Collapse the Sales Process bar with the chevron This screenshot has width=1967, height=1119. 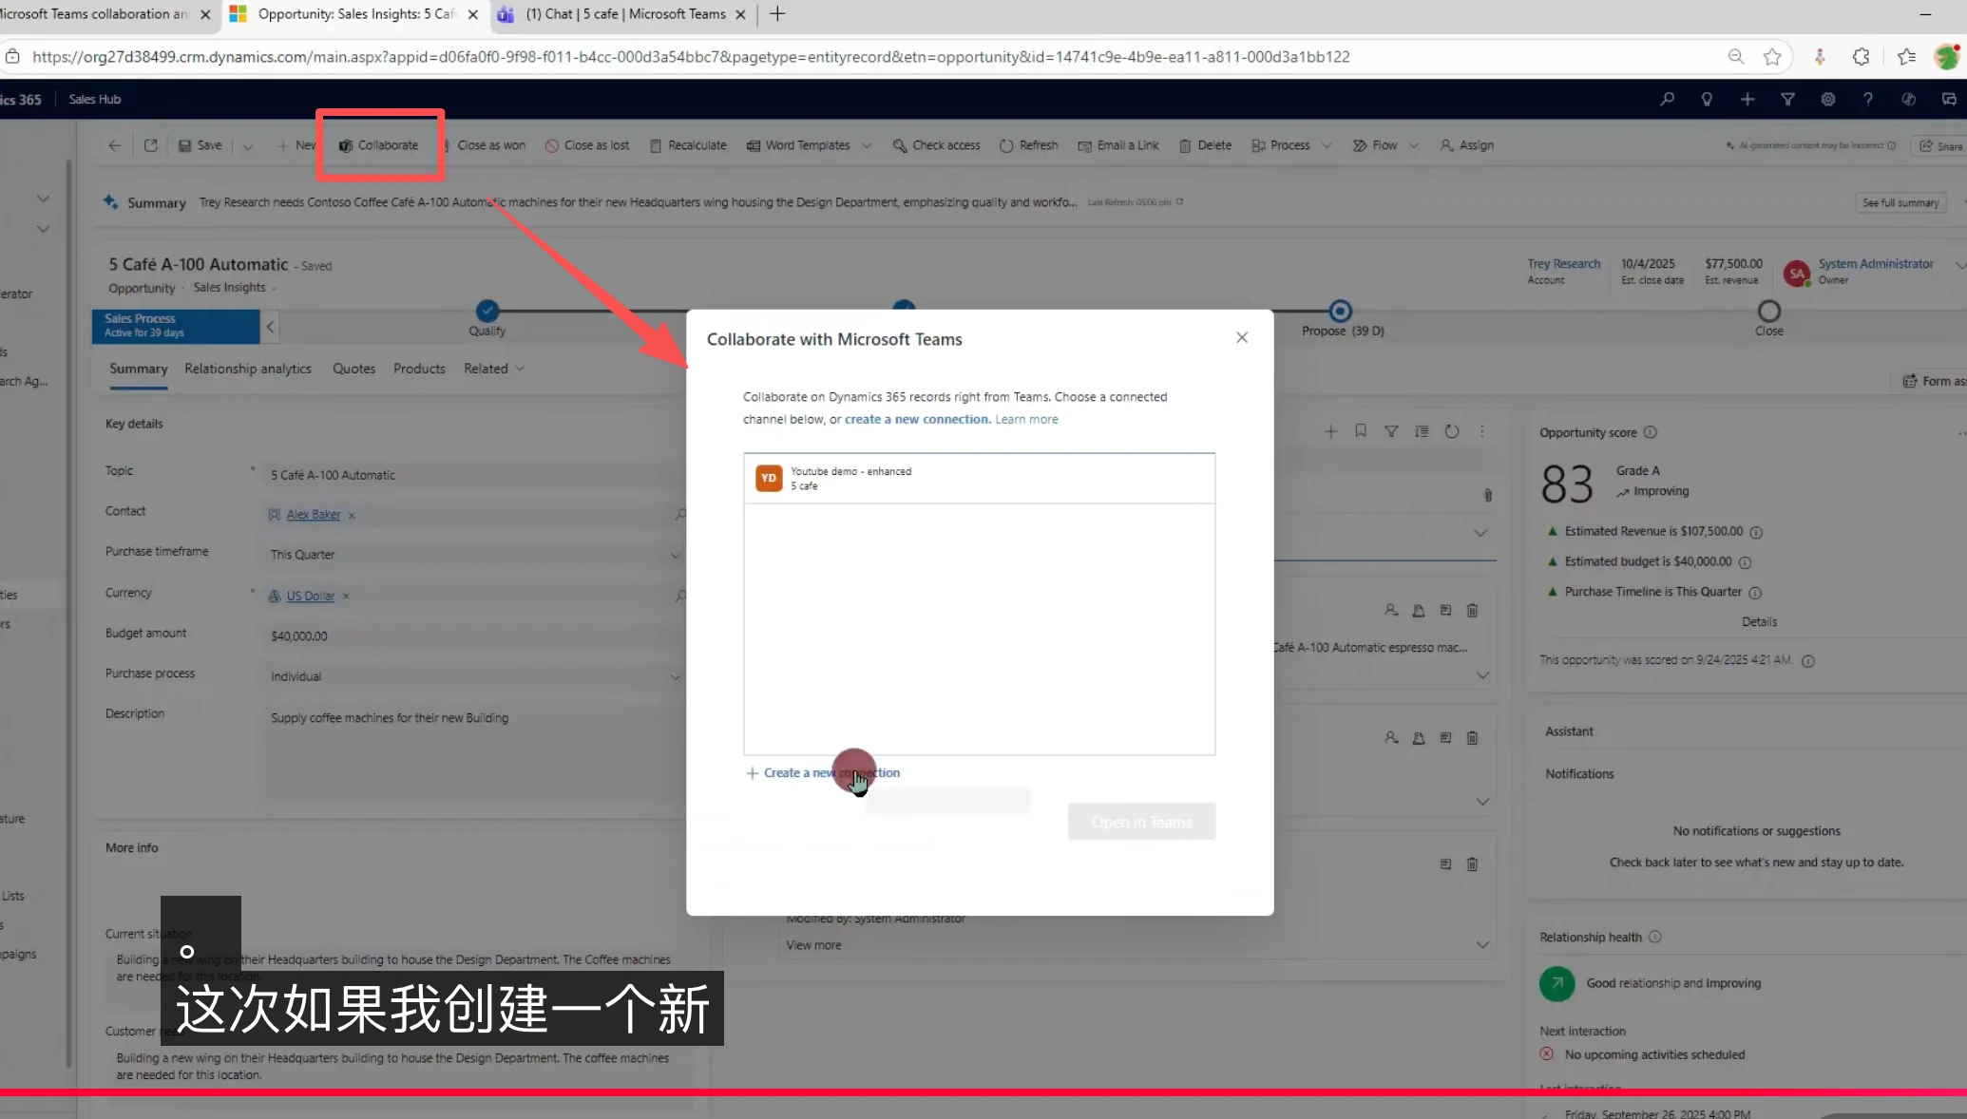(270, 327)
